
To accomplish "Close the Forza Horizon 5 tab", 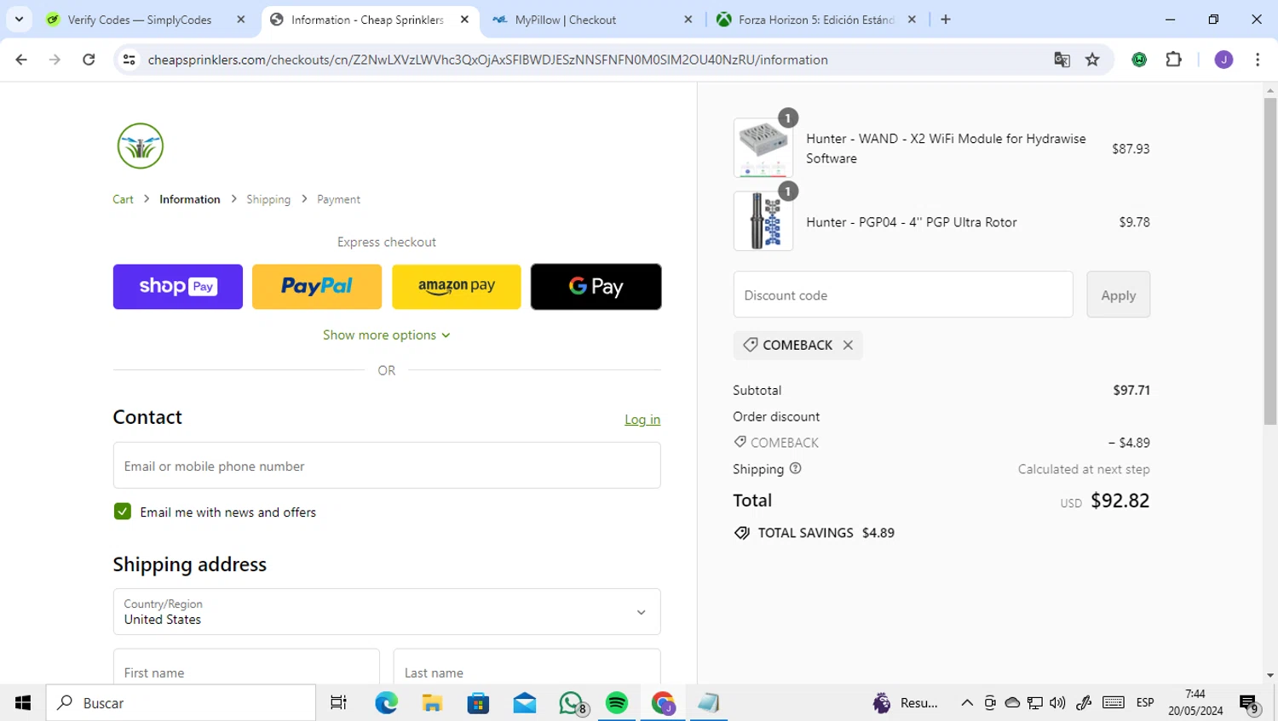I will [912, 20].
